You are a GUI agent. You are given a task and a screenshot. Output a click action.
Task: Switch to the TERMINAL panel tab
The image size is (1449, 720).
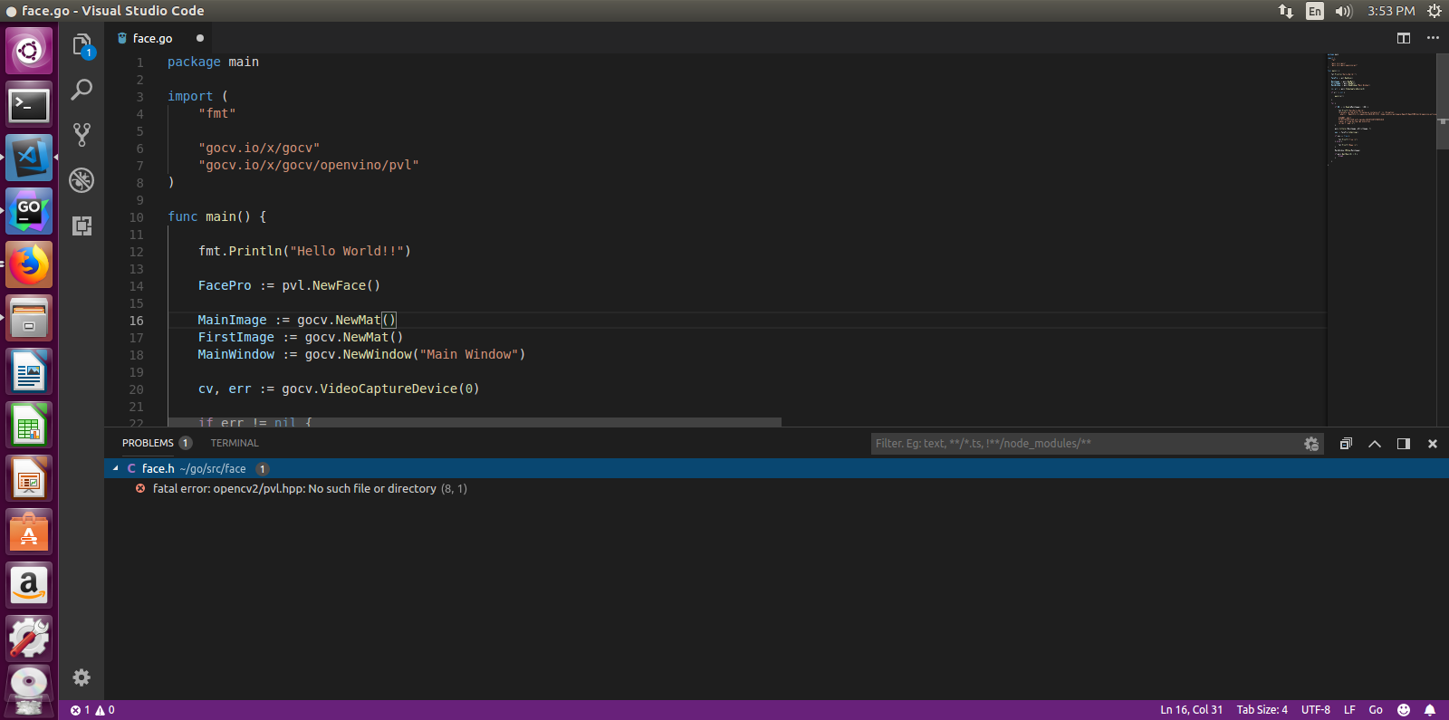[x=235, y=443]
